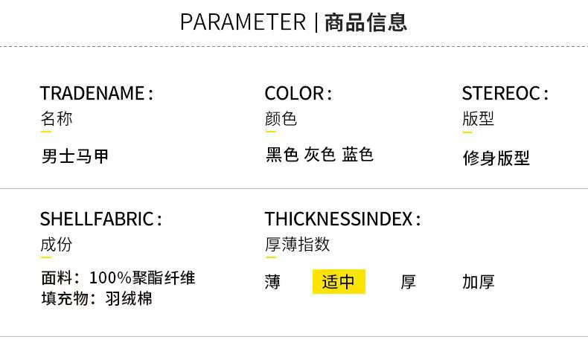Image resolution: width=588 pixels, height=363 pixels.
Task: Choose the 厚 thickness level
Action: coord(408,283)
